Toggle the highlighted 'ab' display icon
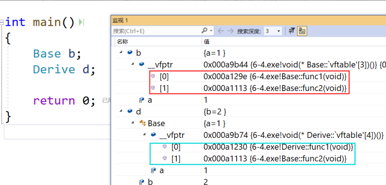The height and width of the screenshot is (185, 386). [302, 31]
